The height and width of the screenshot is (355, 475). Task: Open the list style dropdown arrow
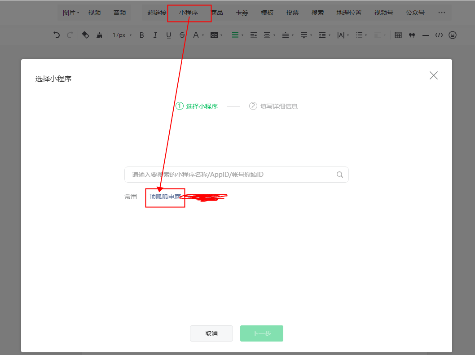366,35
